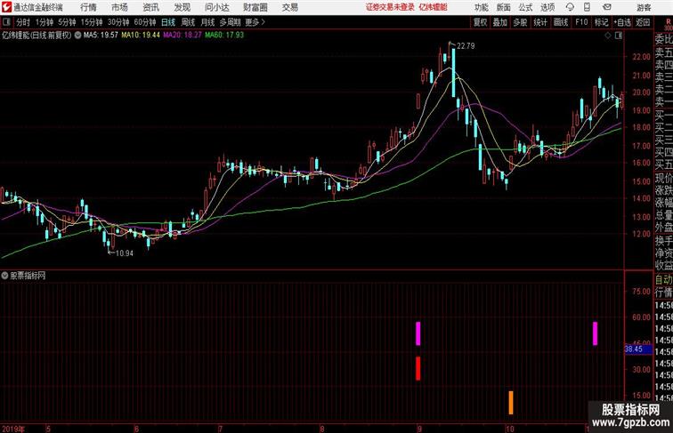The image size is (673, 433).
Task: Switch to the 1分钟 period tab
Action: coord(45,22)
